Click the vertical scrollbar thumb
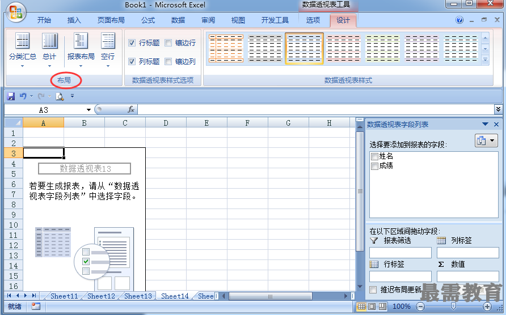 click(x=360, y=191)
